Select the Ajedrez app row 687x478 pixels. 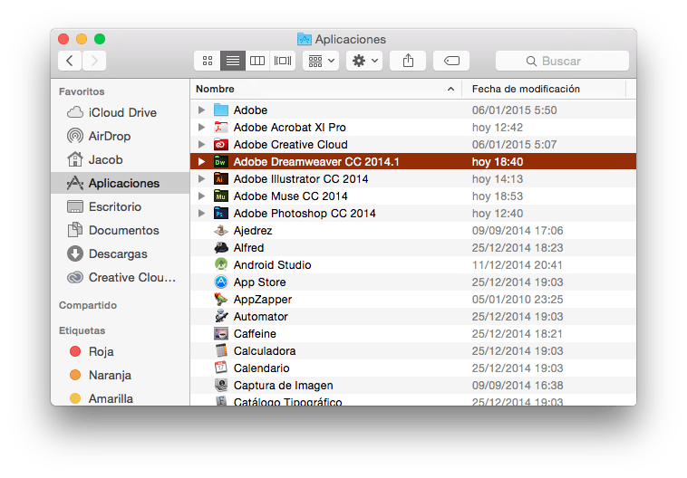(x=413, y=230)
